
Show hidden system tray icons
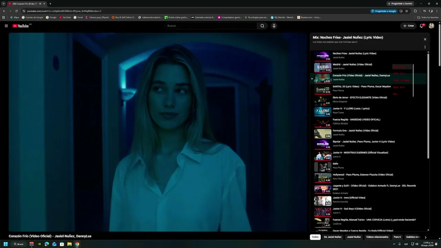pyautogui.click(x=394, y=244)
